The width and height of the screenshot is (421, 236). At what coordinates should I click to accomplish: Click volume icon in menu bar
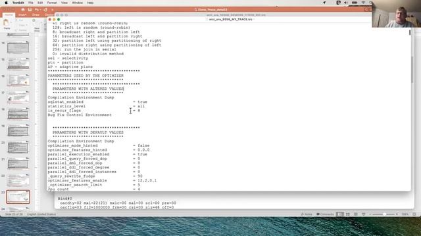tap(346, 3)
